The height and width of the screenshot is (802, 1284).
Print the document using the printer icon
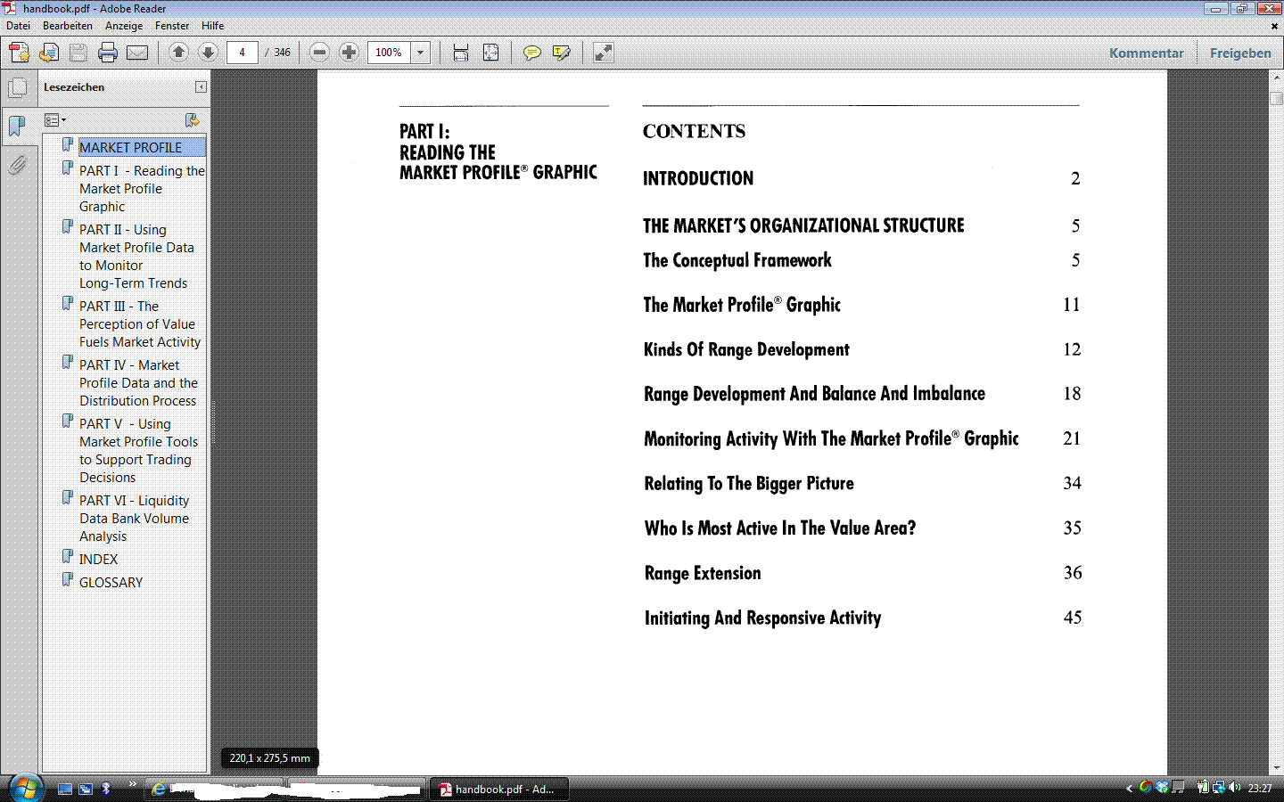click(x=108, y=53)
